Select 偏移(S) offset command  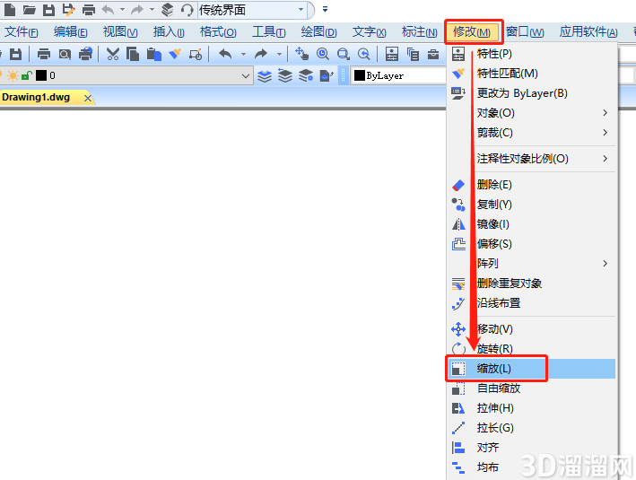pyautogui.click(x=532, y=244)
